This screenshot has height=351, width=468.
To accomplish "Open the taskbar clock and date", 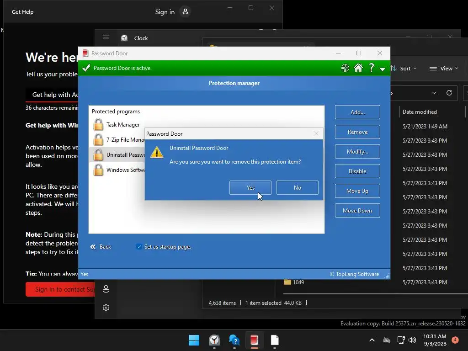I will click(435, 340).
